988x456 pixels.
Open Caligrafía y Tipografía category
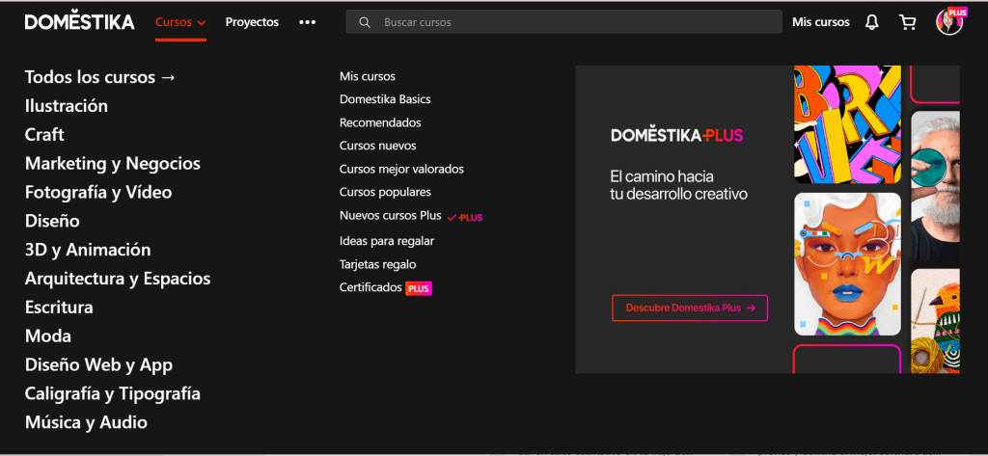point(113,394)
